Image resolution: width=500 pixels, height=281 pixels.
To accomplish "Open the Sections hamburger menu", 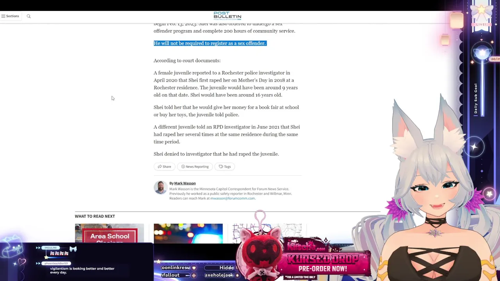I will 10,16.
